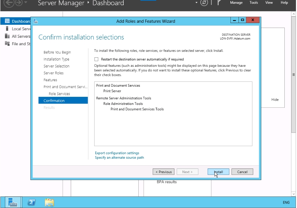Open the Help menu
The image size is (297, 208).
(x=284, y=2)
